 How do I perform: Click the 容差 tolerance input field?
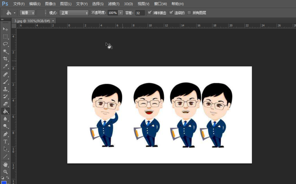click(x=140, y=13)
